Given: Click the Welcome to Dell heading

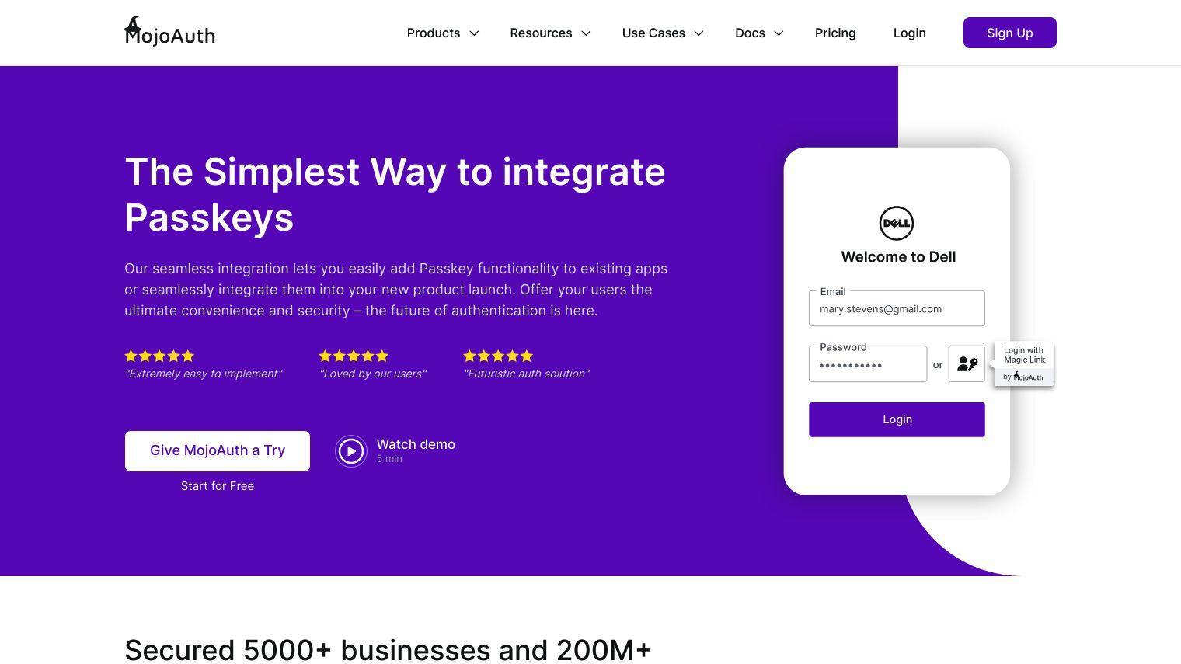Looking at the screenshot, I should click(x=898, y=257).
